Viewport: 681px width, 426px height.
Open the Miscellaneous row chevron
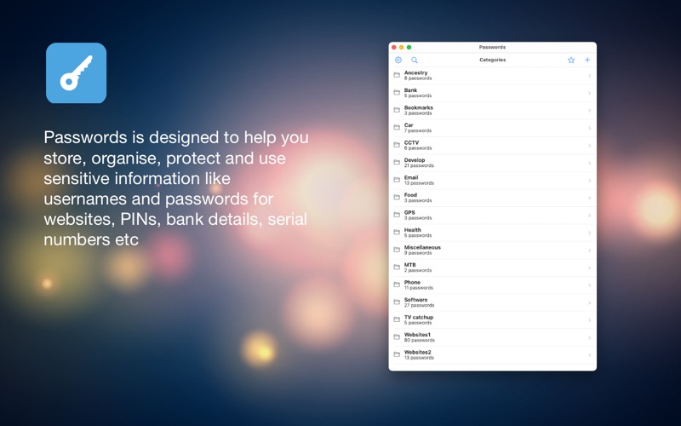pyautogui.click(x=589, y=250)
